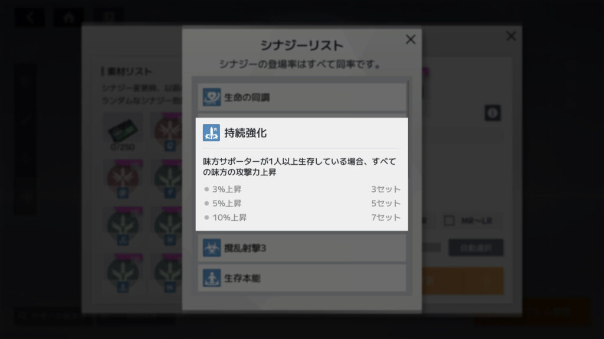Screen dimensions: 604x339
Task: Click the 持続強化 synergy icon
Action: (212, 132)
